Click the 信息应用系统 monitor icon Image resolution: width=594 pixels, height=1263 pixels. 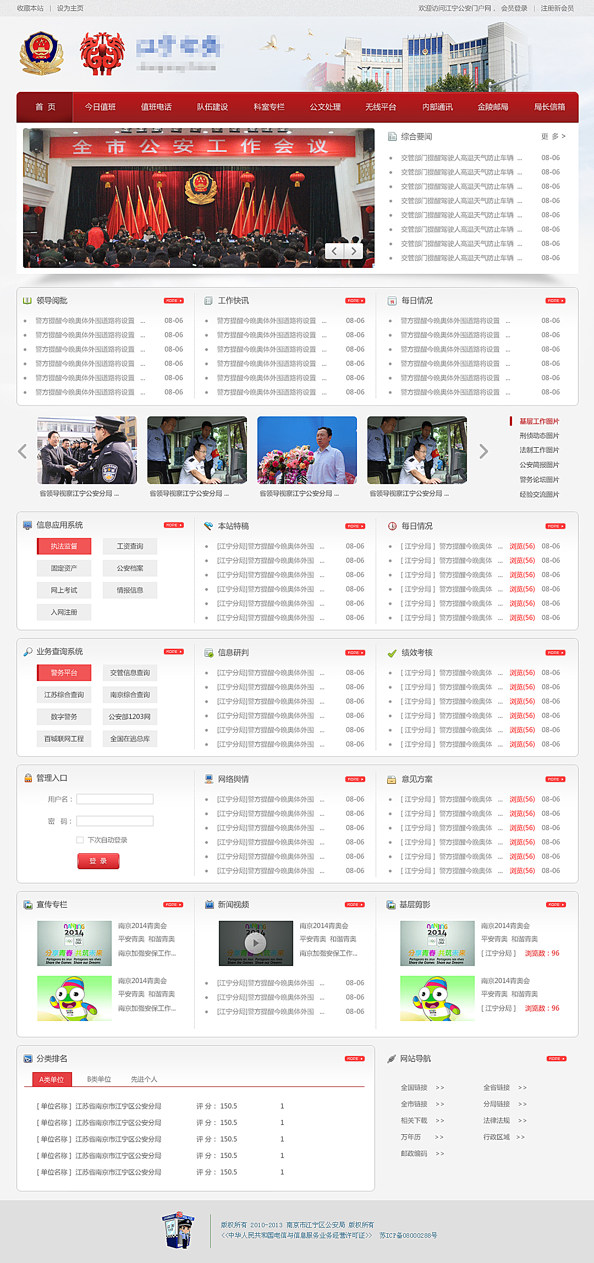27,525
